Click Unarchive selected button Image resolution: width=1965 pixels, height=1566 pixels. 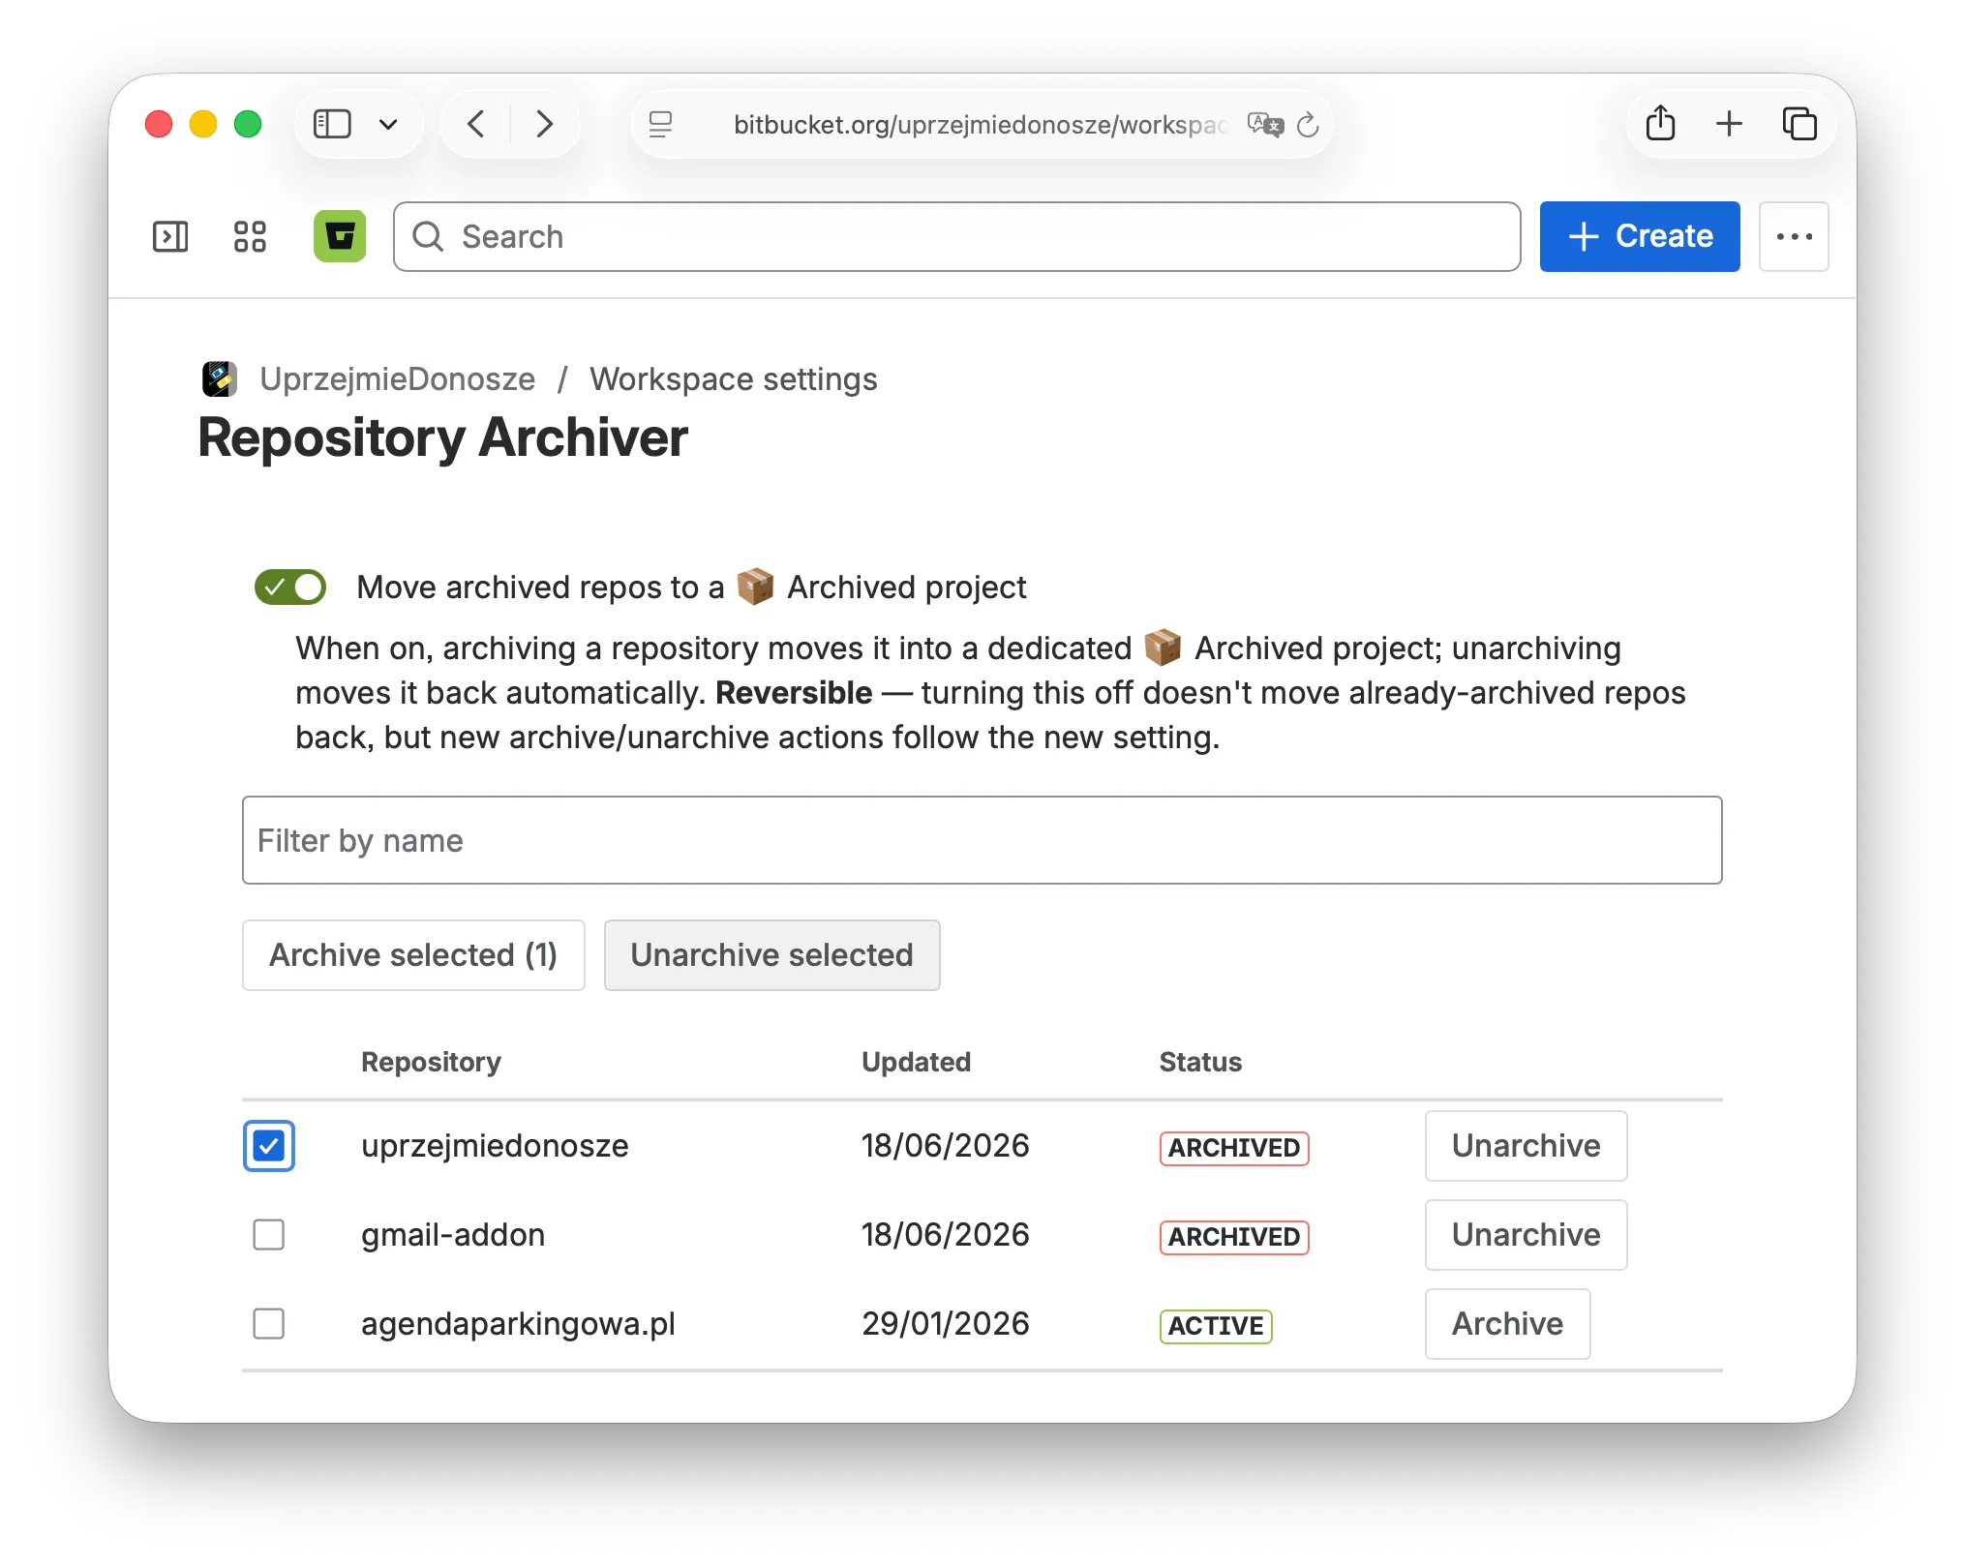click(771, 954)
